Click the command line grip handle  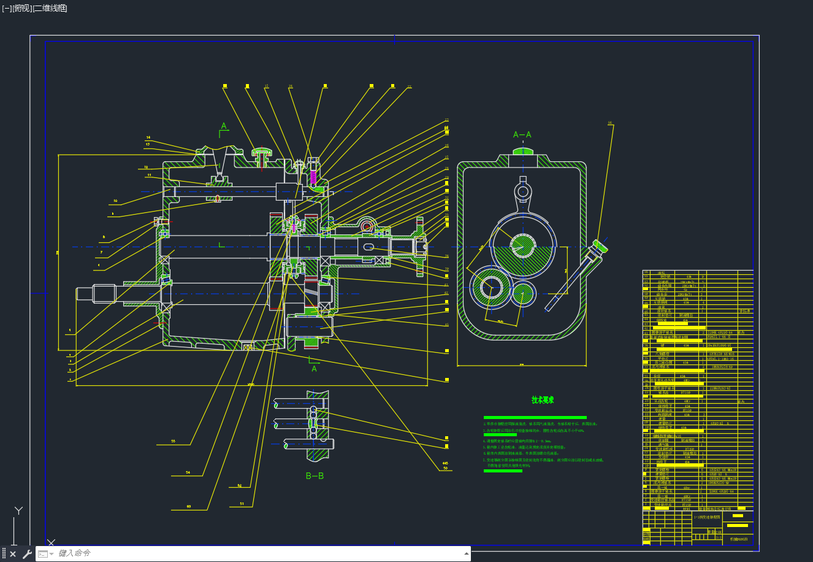4,554
